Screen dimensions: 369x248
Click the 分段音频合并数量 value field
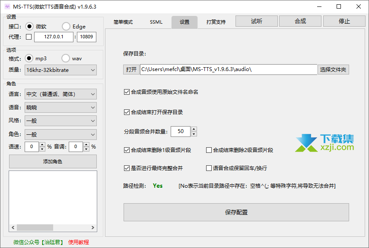181,131
